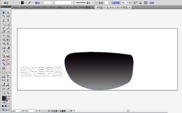Swap fill and stroke colors
Viewport: 182px width, 113px height.
pos(9,96)
